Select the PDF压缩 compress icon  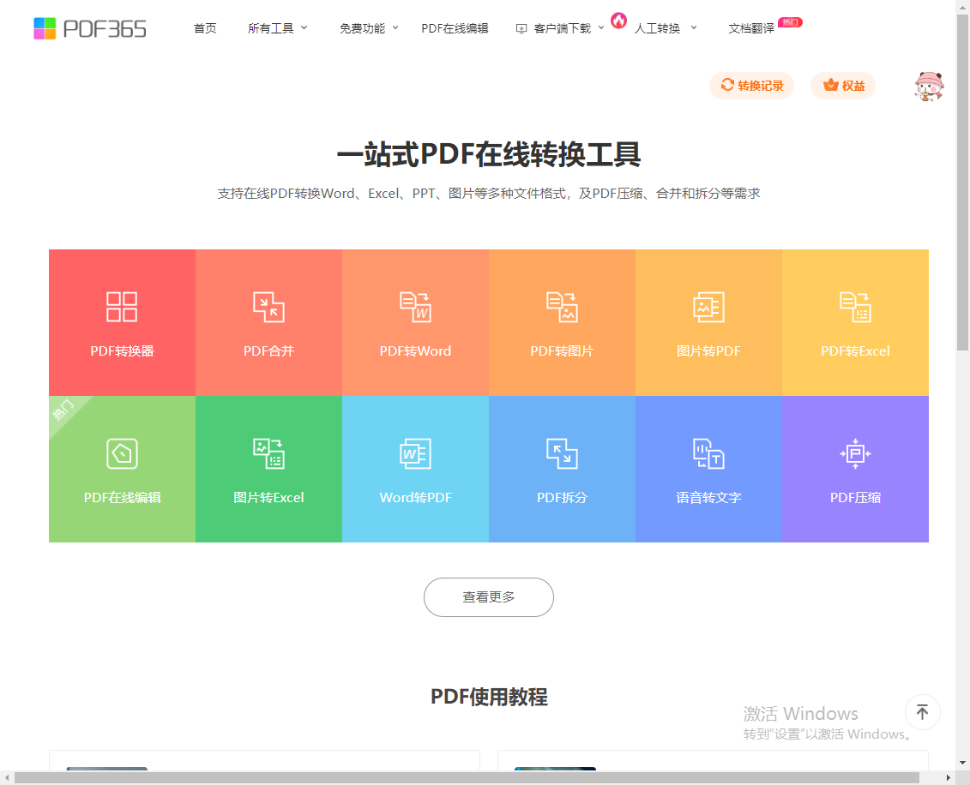(855, 453)
